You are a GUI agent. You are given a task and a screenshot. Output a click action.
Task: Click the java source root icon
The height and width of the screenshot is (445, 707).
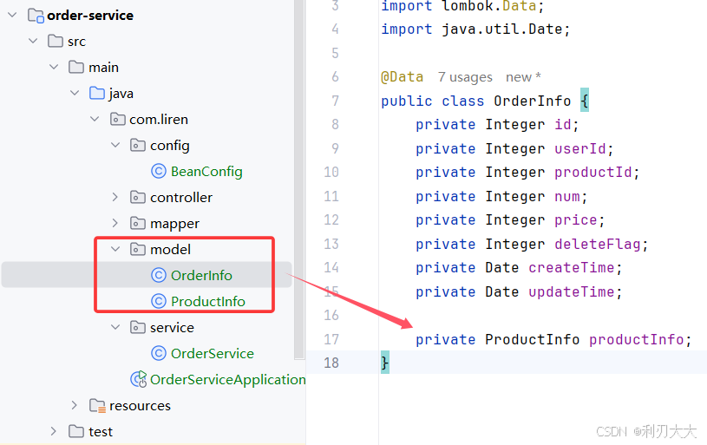(x=97, y=93)
